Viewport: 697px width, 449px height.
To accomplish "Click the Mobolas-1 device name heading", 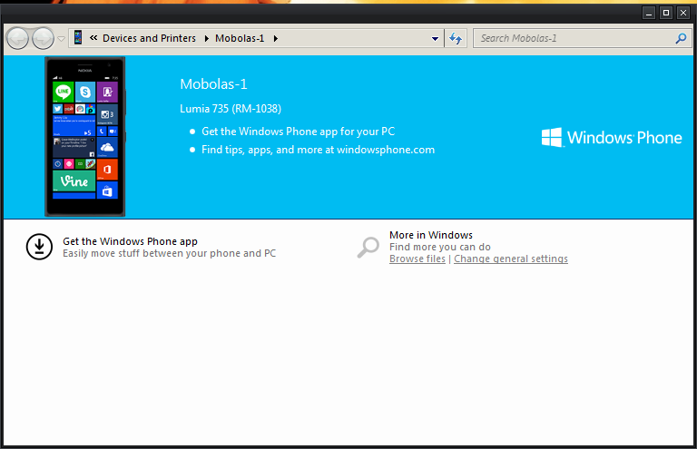I will tap(213, 84).
